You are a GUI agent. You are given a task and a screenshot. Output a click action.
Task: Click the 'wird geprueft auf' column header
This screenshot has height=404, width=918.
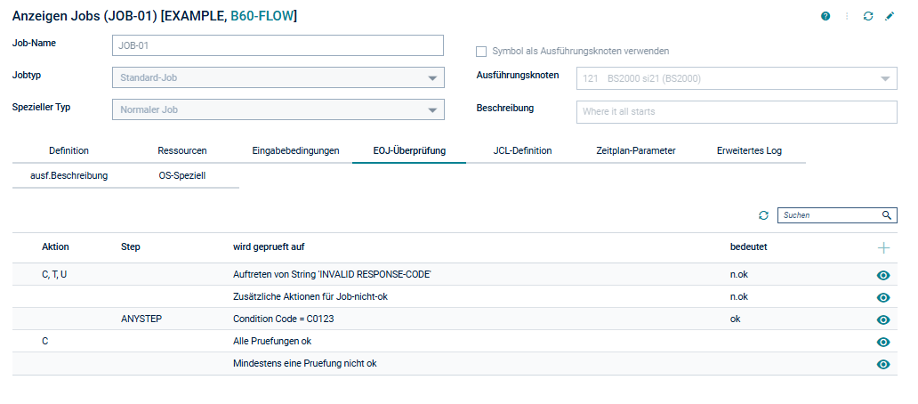pos(269,247)
